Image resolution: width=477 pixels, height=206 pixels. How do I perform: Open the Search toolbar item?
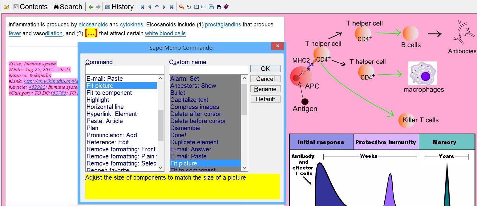[x=68, y=7]
